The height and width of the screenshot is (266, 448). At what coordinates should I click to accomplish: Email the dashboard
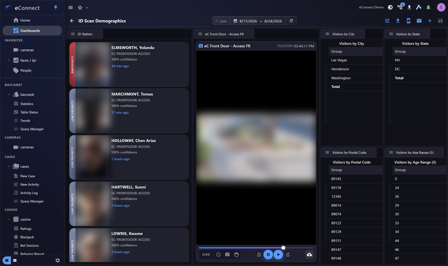coord(419,21)
